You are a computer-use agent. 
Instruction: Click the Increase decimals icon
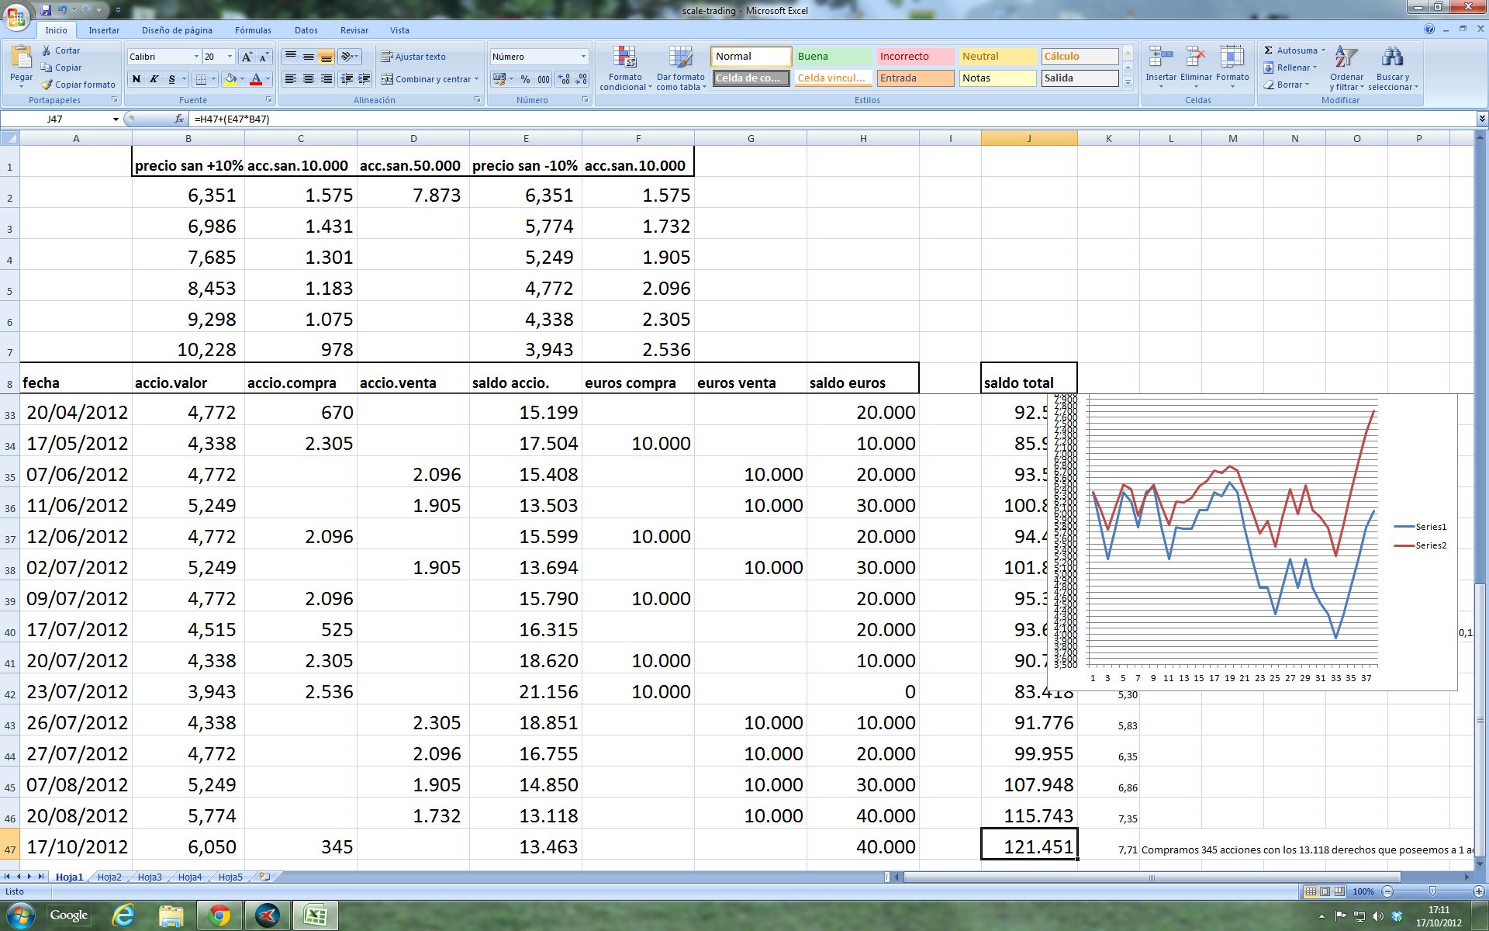[x=564, y=79]
